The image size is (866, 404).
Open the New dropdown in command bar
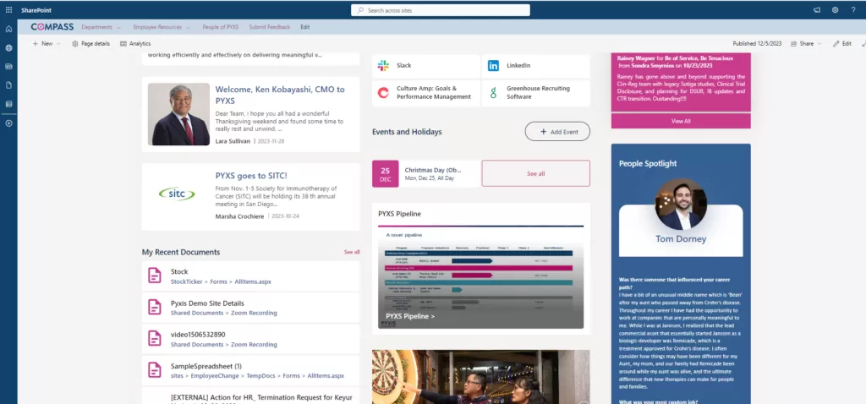coord(47,43)
